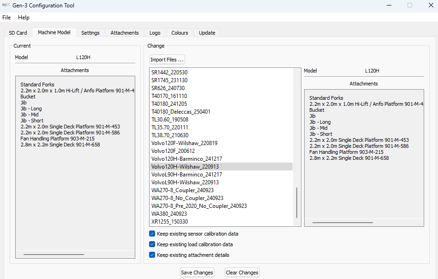
Task: Click 901-M-586 platform in Current attachments
Action: pyautogui.click(x=70, y=133)
